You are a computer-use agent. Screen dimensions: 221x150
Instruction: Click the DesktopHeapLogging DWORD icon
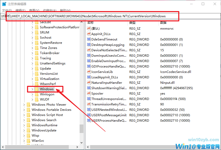(x=89, y=45)
